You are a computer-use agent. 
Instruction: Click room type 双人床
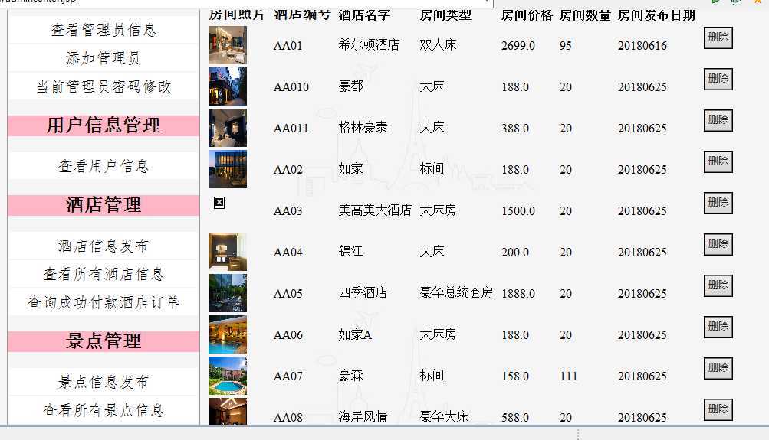coord(438,45)
